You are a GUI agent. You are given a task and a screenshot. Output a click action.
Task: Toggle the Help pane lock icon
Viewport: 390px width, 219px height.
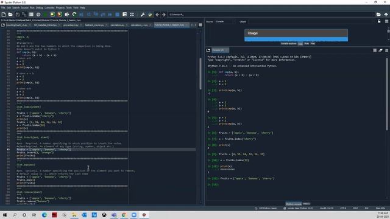[379, 21]
